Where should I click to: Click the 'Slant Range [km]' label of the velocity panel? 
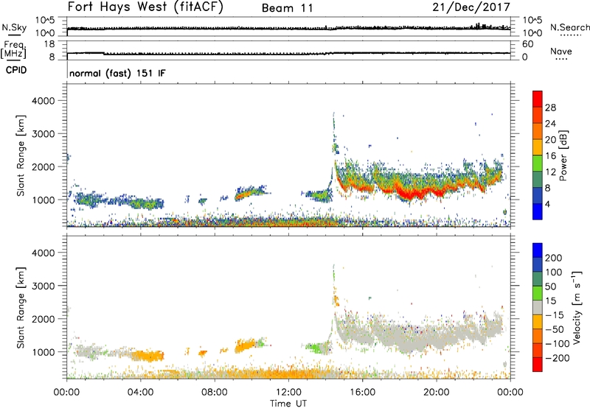click(21, 307)
